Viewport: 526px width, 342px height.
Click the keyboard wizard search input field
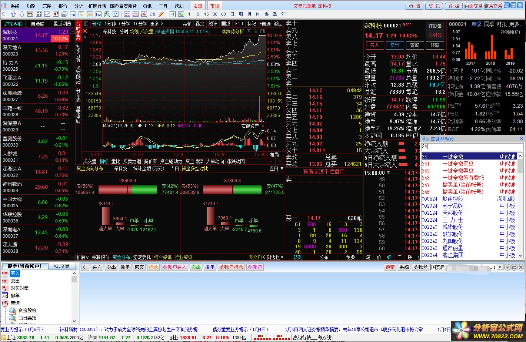(x=472, y=147)
